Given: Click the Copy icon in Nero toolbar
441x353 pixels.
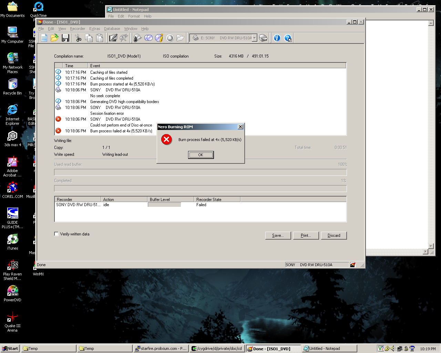Looking at the screenshot, I should (89, 38).
